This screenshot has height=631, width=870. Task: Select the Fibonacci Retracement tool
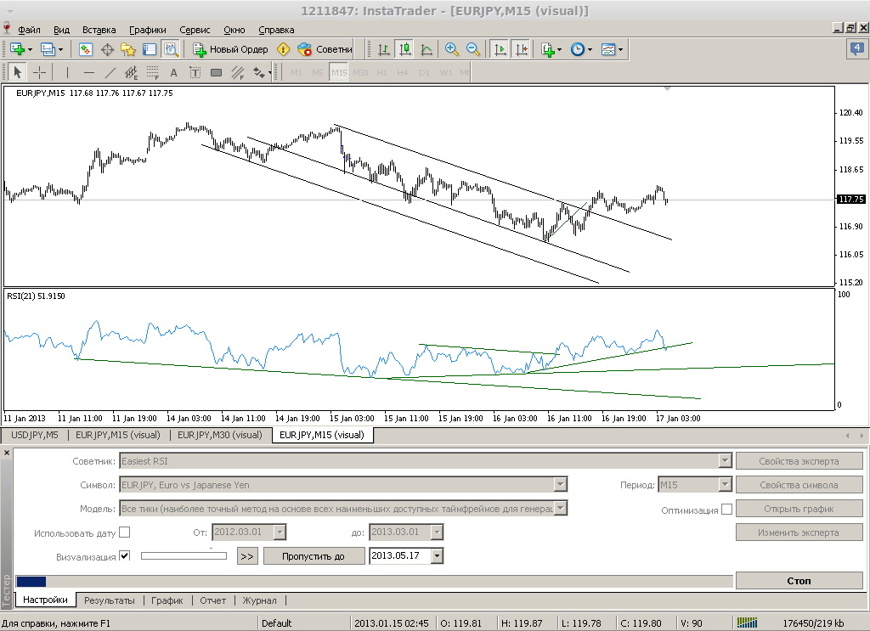(x=153, y=72)
